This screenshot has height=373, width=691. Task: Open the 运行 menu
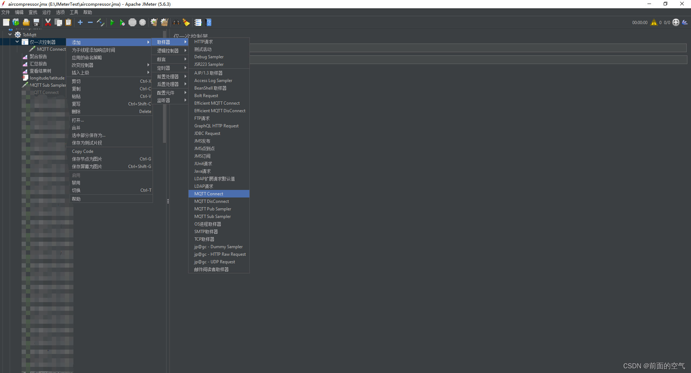point(47,12)
